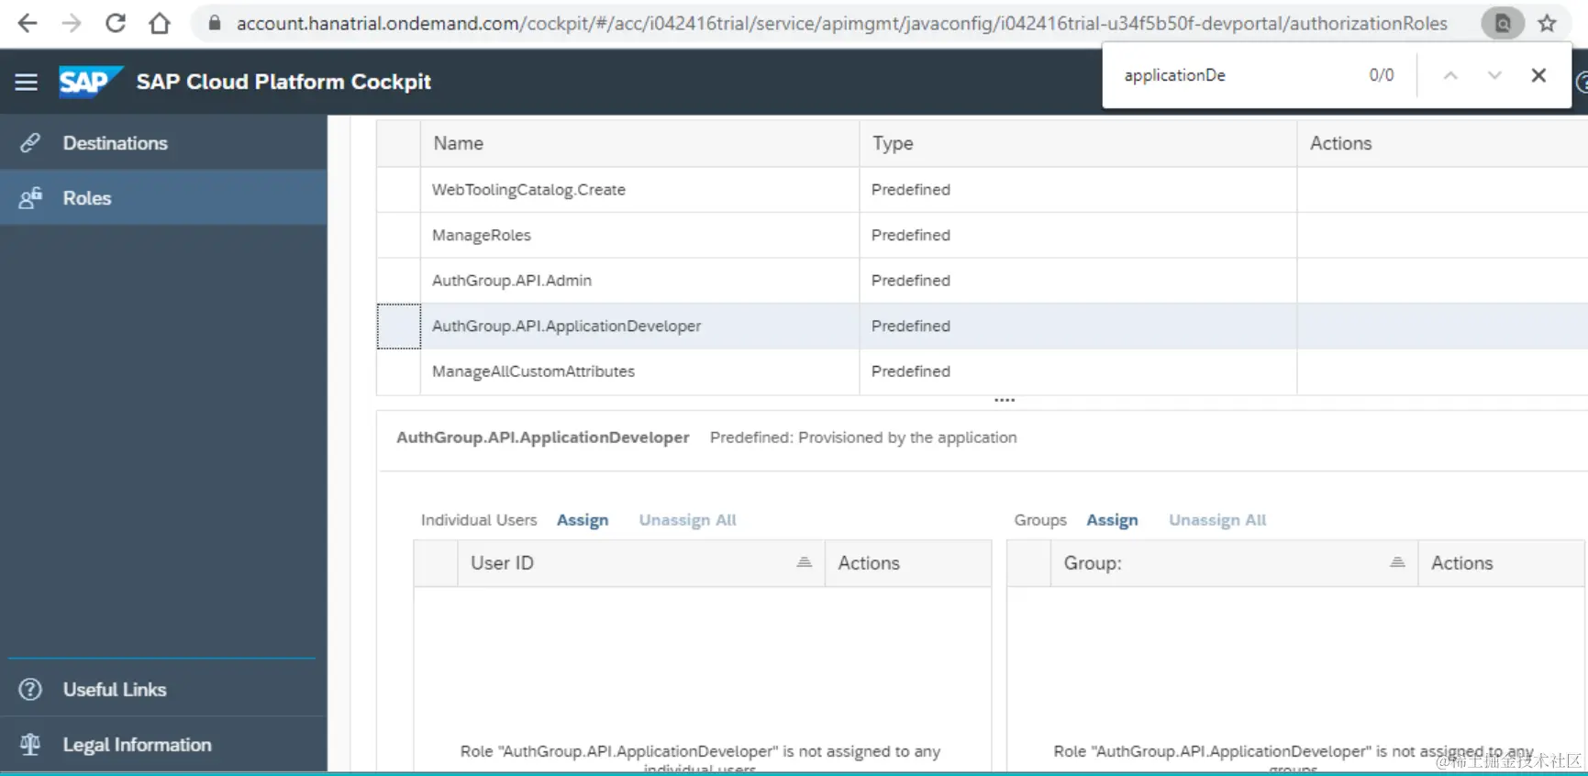The width and height of the screenshot is (1588, 776).
Task: Assign individual users to the role
Action: (x=583, y=520)
